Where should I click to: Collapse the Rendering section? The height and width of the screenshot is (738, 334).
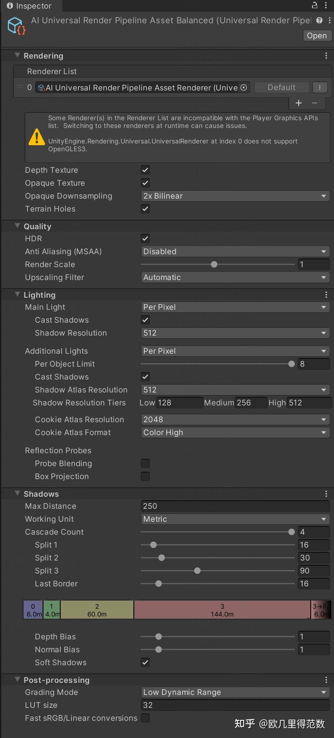click(18, 56)
